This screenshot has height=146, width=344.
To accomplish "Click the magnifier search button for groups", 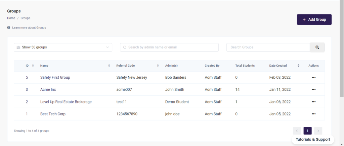I will [x=317, y=47].
